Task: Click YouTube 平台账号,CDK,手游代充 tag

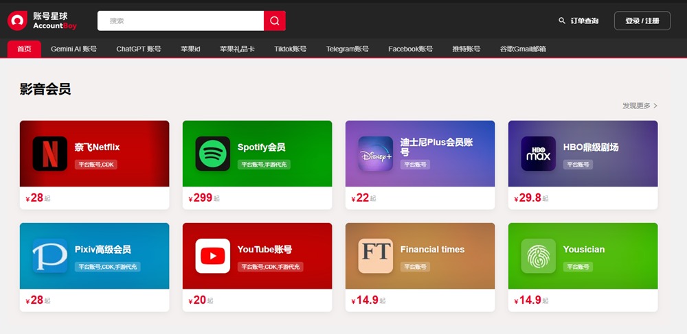Action: click(x=270, y=267)
